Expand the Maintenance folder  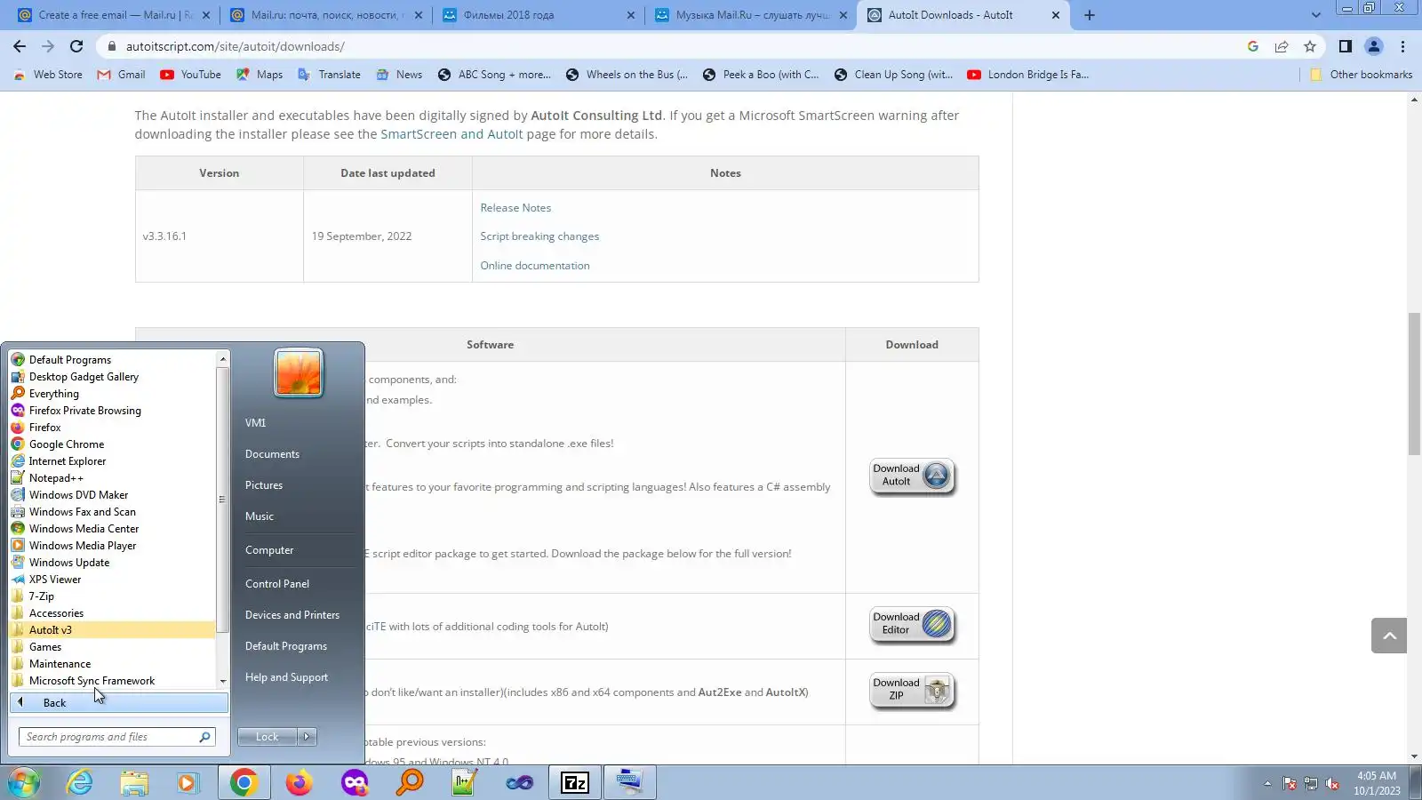point(112,664)
